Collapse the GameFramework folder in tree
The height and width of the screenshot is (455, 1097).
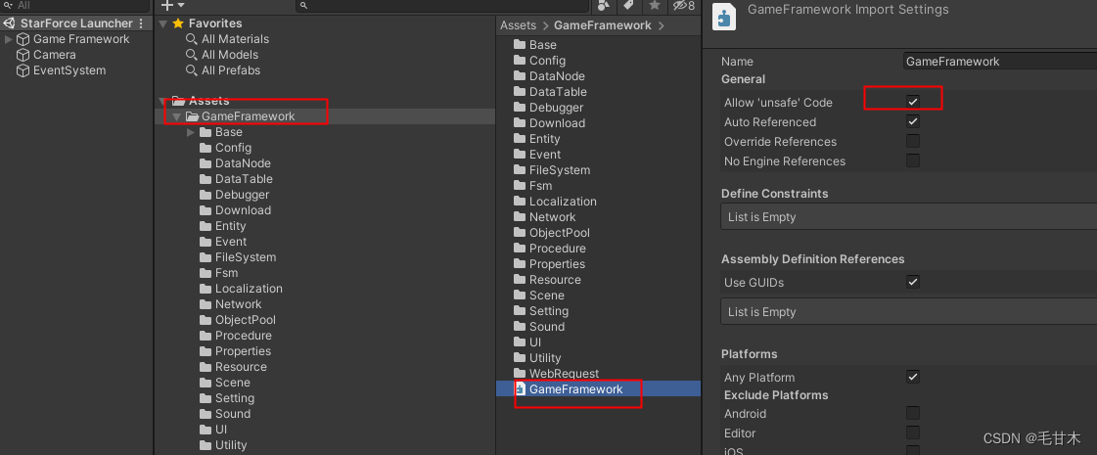176,116
